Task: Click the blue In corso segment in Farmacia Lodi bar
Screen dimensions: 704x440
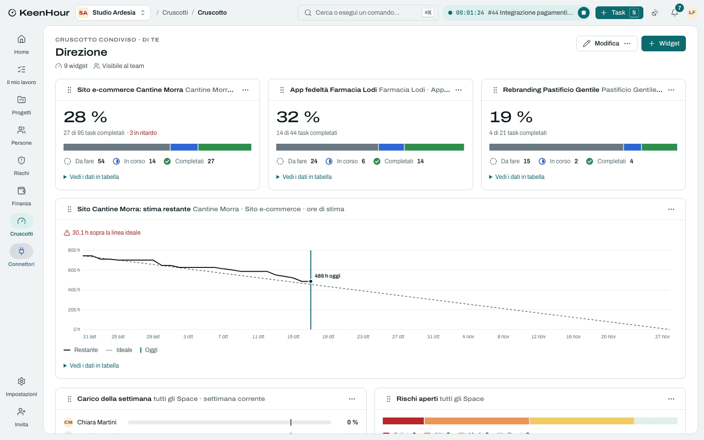Action: [x=391, y=147]
